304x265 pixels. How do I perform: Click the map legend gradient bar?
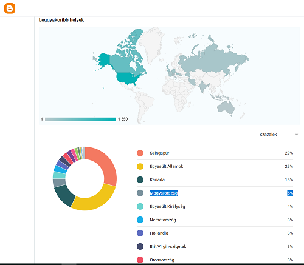[x=80, y=119]
